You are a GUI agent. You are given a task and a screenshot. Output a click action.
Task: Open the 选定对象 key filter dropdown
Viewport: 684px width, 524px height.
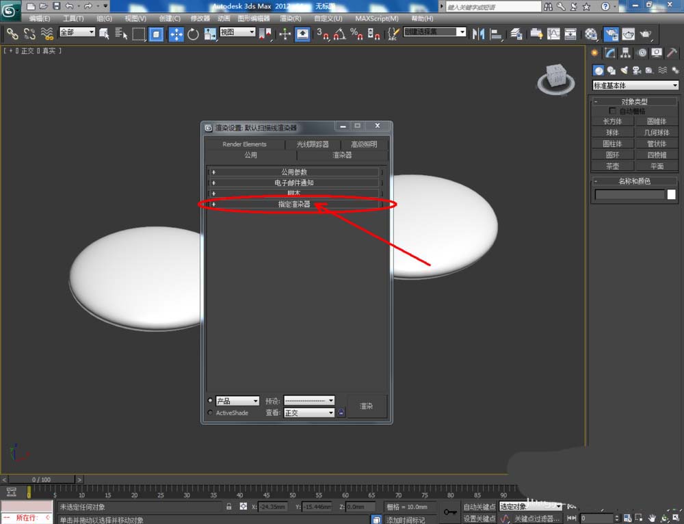(531, 506)
